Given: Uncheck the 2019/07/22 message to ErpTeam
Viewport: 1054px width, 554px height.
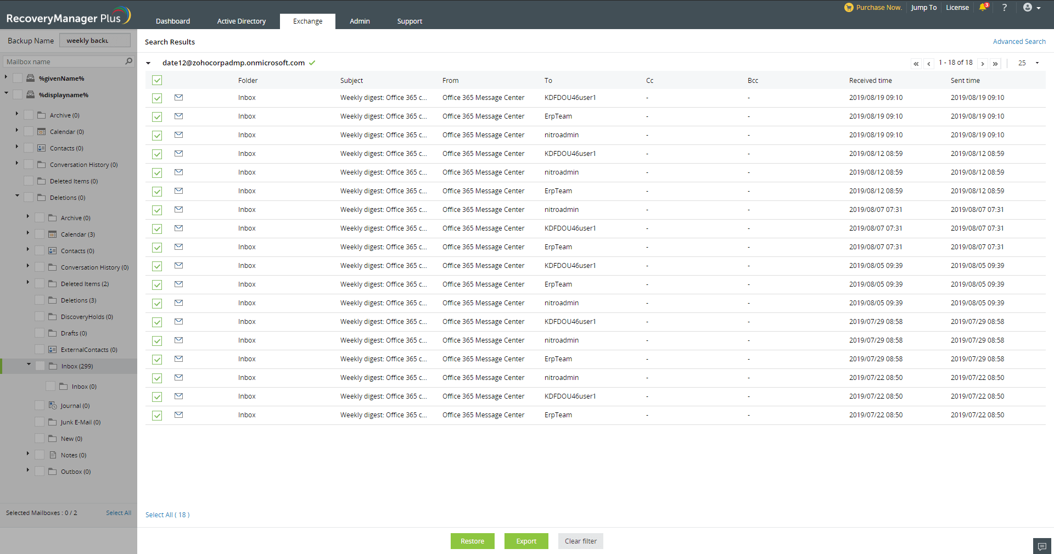Looking at the screenshot, I should pos(157,416).
